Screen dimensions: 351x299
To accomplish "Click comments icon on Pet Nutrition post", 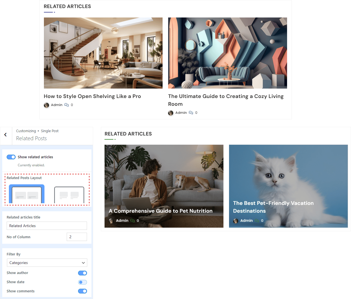I will (133, 221).
